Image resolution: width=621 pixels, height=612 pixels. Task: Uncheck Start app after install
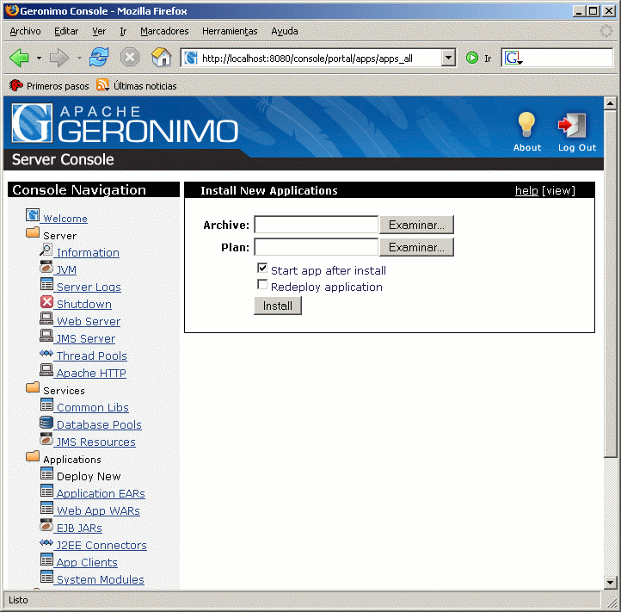coord(262,269)
